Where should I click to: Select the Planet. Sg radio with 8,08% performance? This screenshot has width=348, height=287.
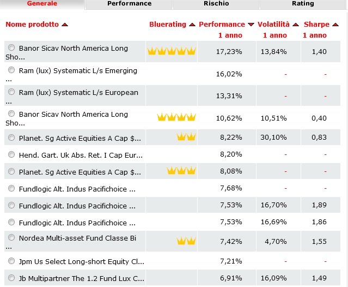coord(11,171)
